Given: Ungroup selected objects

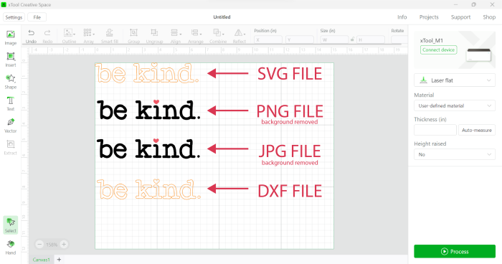Looking at the screenshot, I should 154,36.
